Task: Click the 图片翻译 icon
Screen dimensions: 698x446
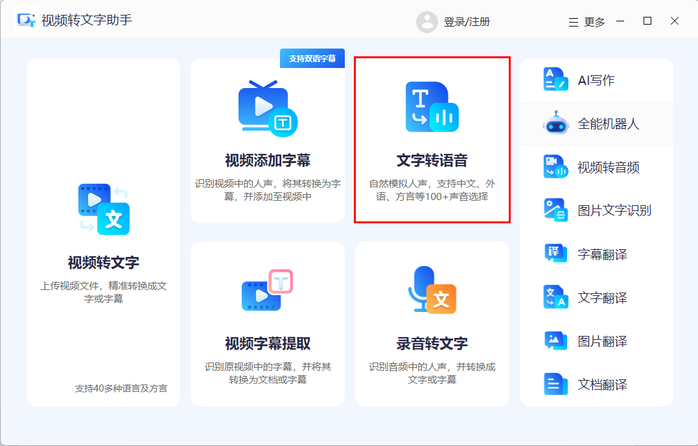Action: point(555,340)
